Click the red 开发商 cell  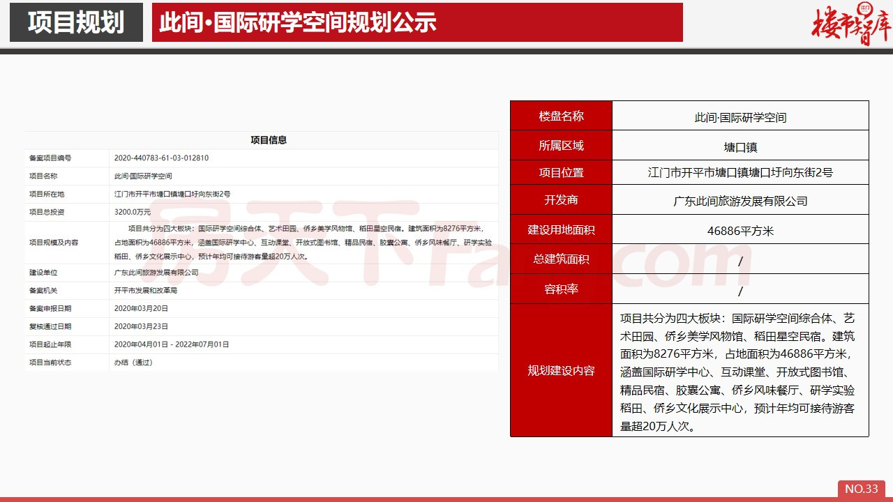pyautogui.click(x=561, y=200)
